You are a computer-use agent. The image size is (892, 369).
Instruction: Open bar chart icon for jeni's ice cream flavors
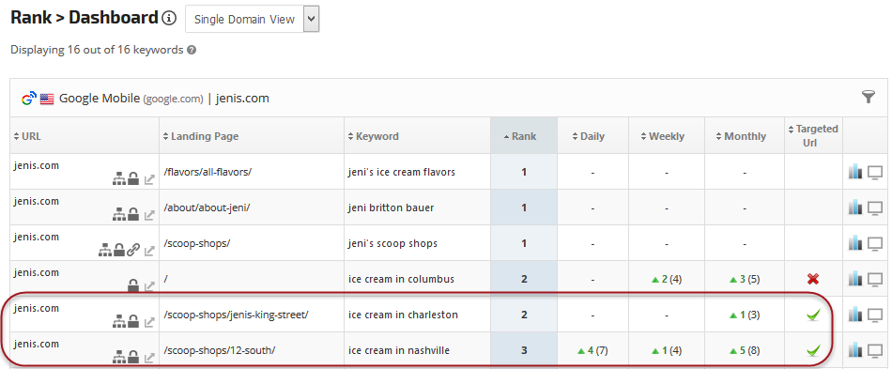[855, 172]
